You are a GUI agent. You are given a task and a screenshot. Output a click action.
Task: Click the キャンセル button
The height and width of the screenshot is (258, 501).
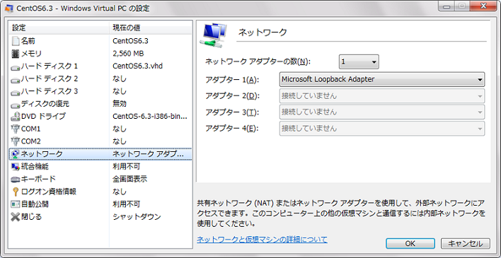[x=465, y=243]
